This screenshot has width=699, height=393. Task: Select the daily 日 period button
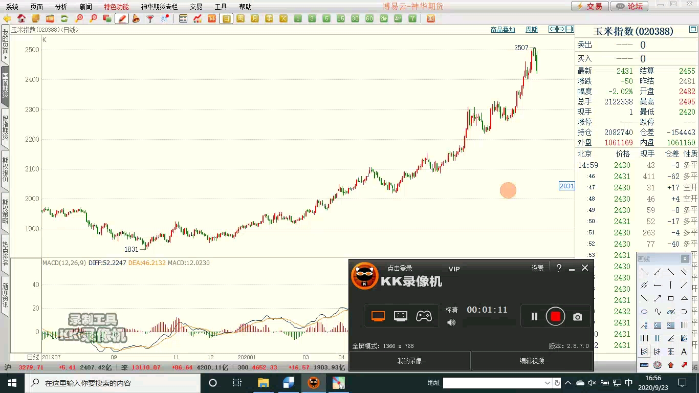[x=226, y=18]
